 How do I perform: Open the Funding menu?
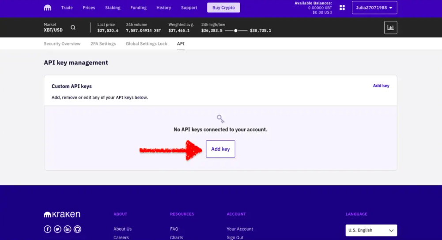(x=138, y=7)
